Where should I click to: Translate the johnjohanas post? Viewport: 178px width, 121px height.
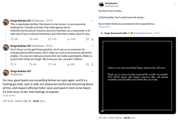point(104,27)
